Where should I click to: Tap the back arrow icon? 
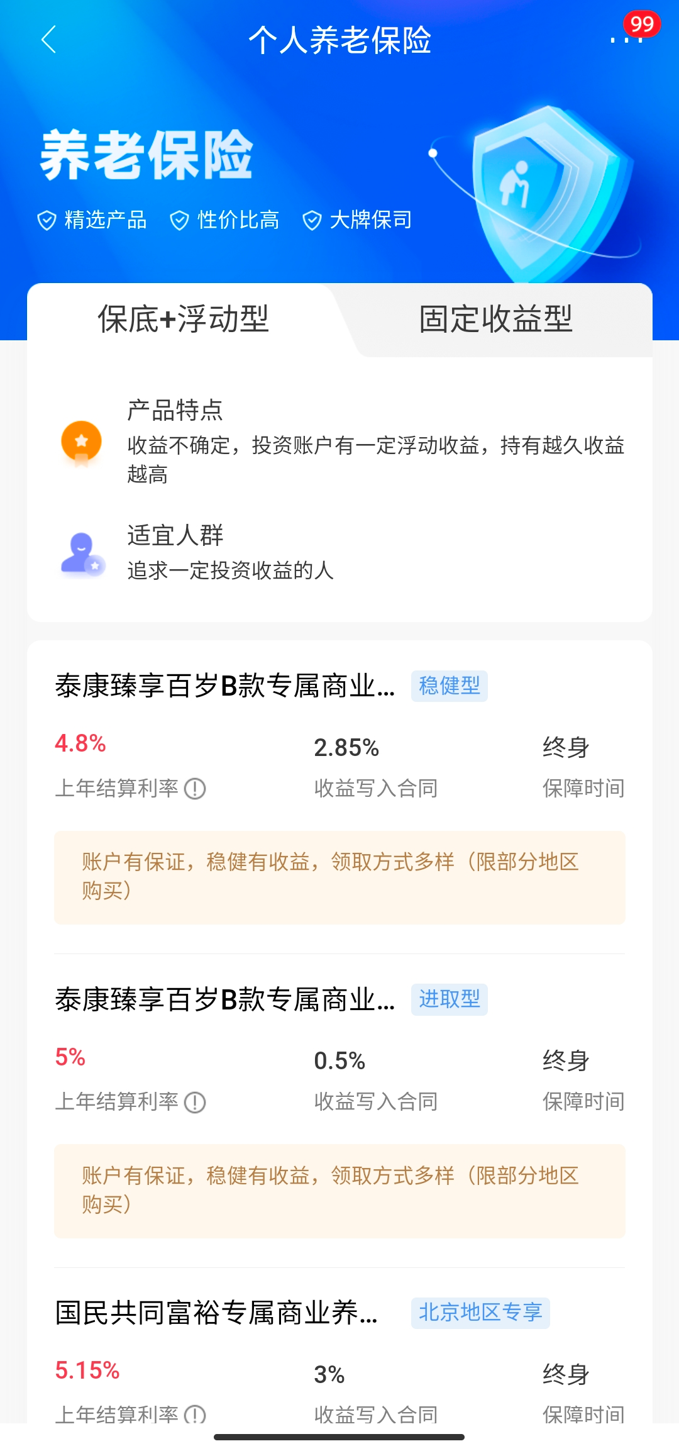pos(49,40)
